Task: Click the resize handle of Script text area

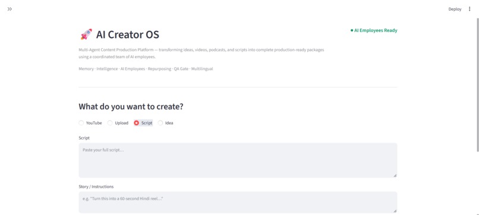Action: click(395, 175)
